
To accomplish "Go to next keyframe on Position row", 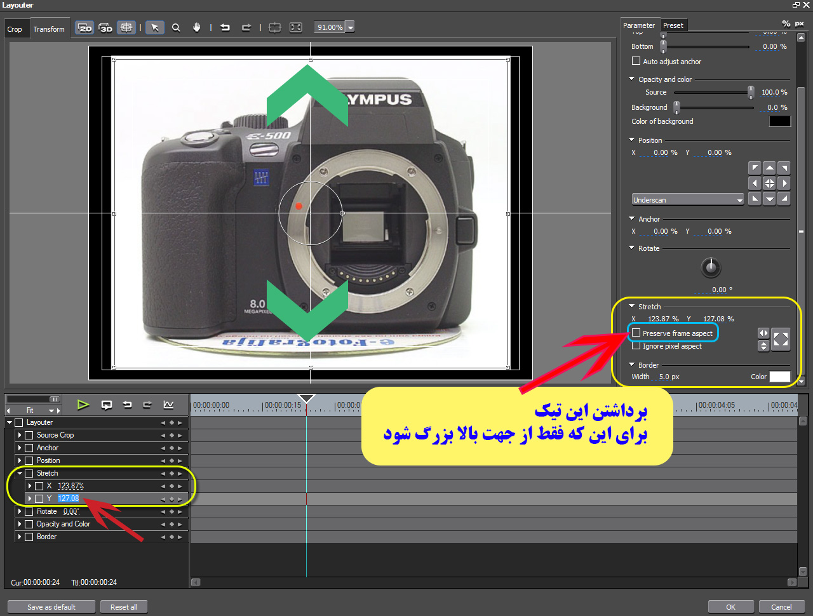I will pos(180,460).
